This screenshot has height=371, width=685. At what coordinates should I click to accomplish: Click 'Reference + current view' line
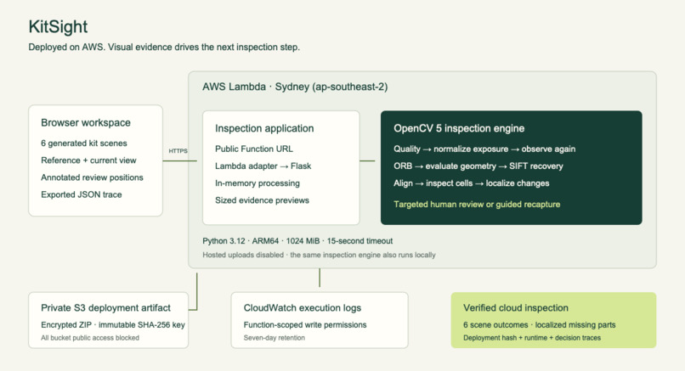click(x=88, y=160)
